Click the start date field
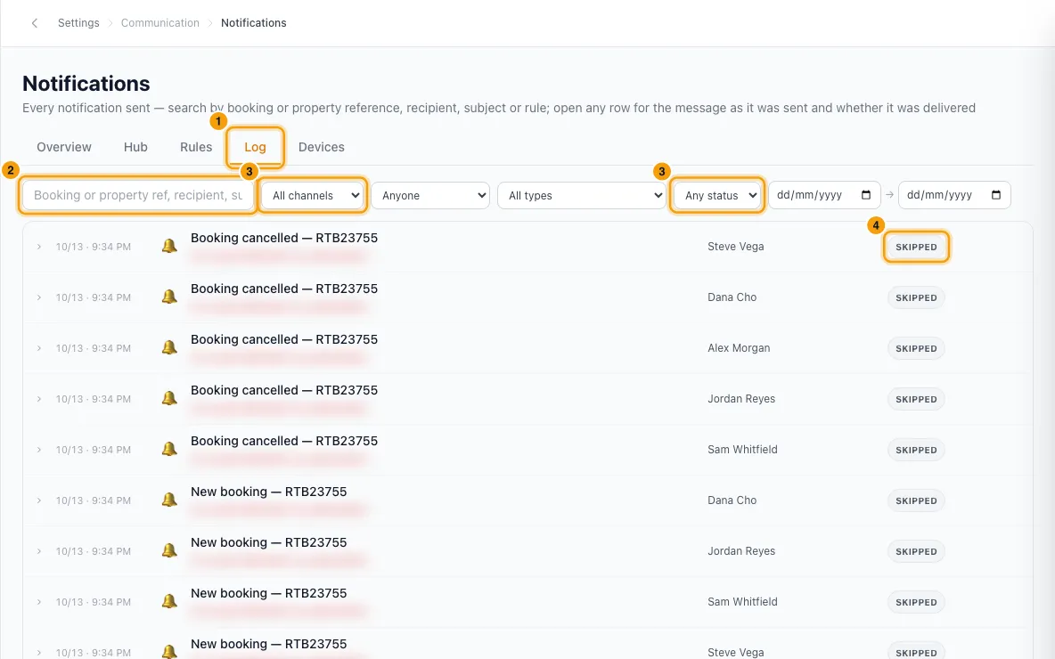 point(824,195)
